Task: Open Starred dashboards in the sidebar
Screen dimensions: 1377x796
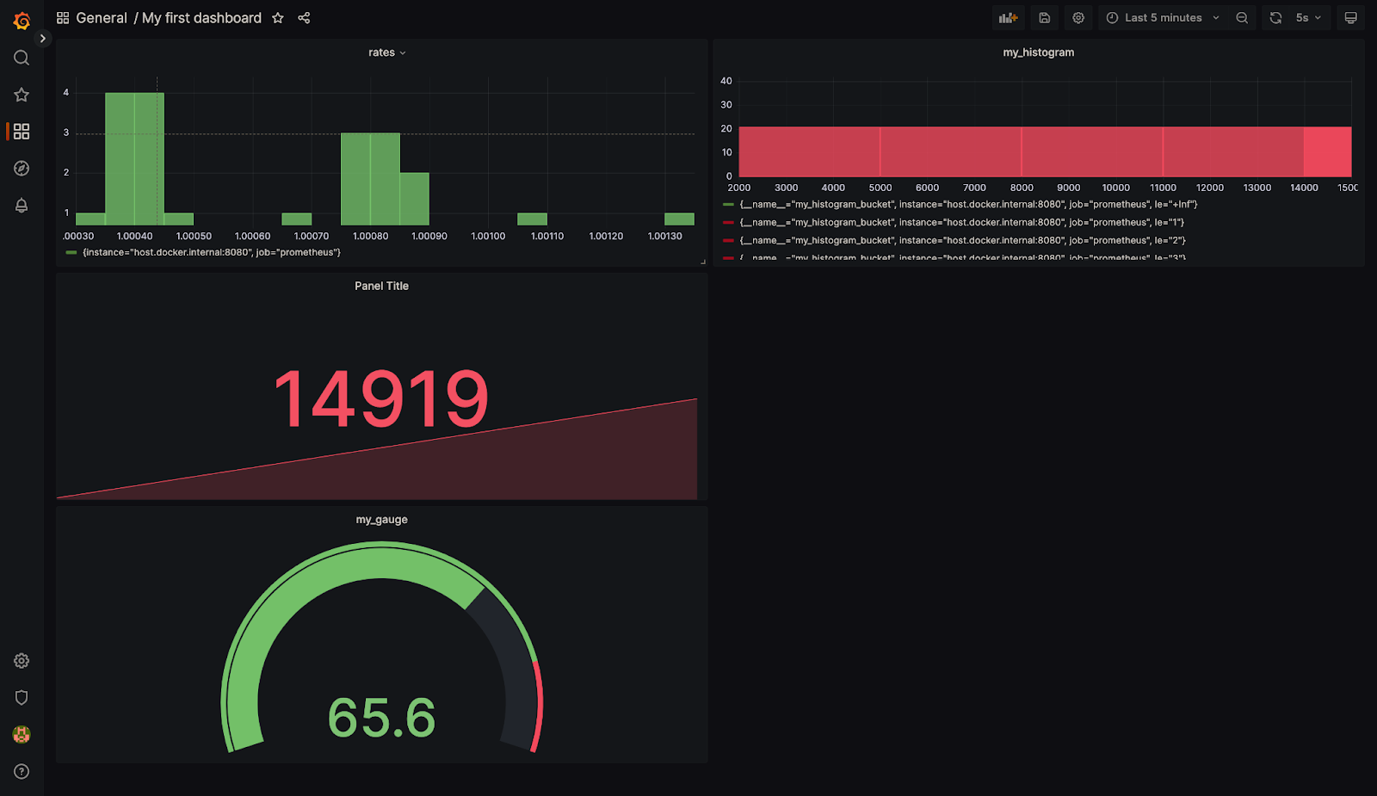Action: click(x=22, y=95)
